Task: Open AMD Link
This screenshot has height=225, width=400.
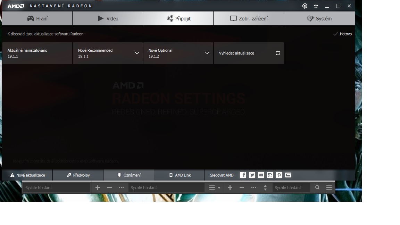Action: point(180,175)
